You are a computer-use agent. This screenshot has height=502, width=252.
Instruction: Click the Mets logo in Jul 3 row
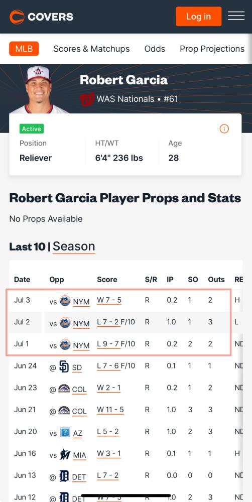click(65, 301)
